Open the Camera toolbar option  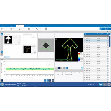click(x=13, y=29)
